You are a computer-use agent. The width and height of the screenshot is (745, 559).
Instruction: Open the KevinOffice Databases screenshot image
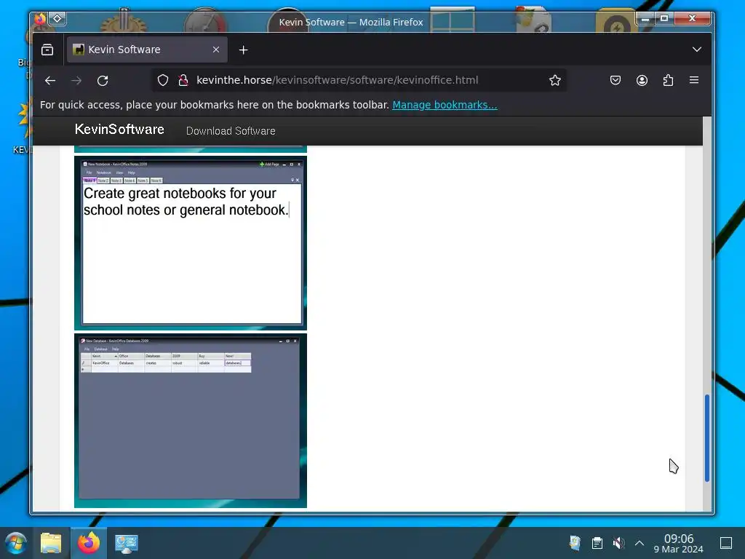point(191,421)
